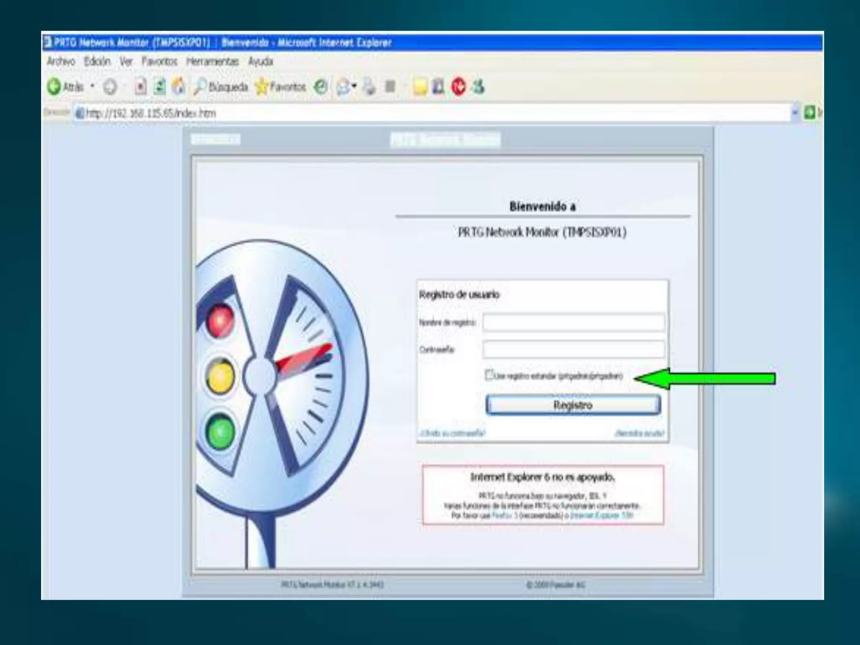Image resolution: width=860 pixels, height=645 pixels.
Task: Click the window icon in the title bar
Action: coord(47,42)
